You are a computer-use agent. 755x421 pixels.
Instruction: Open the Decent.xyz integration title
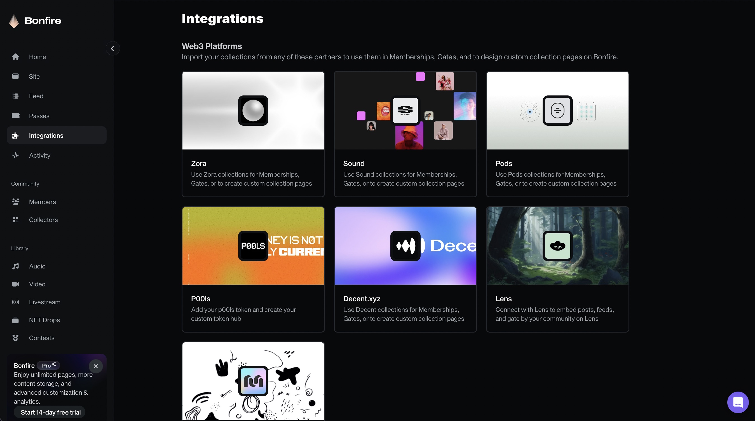point(361,298)
